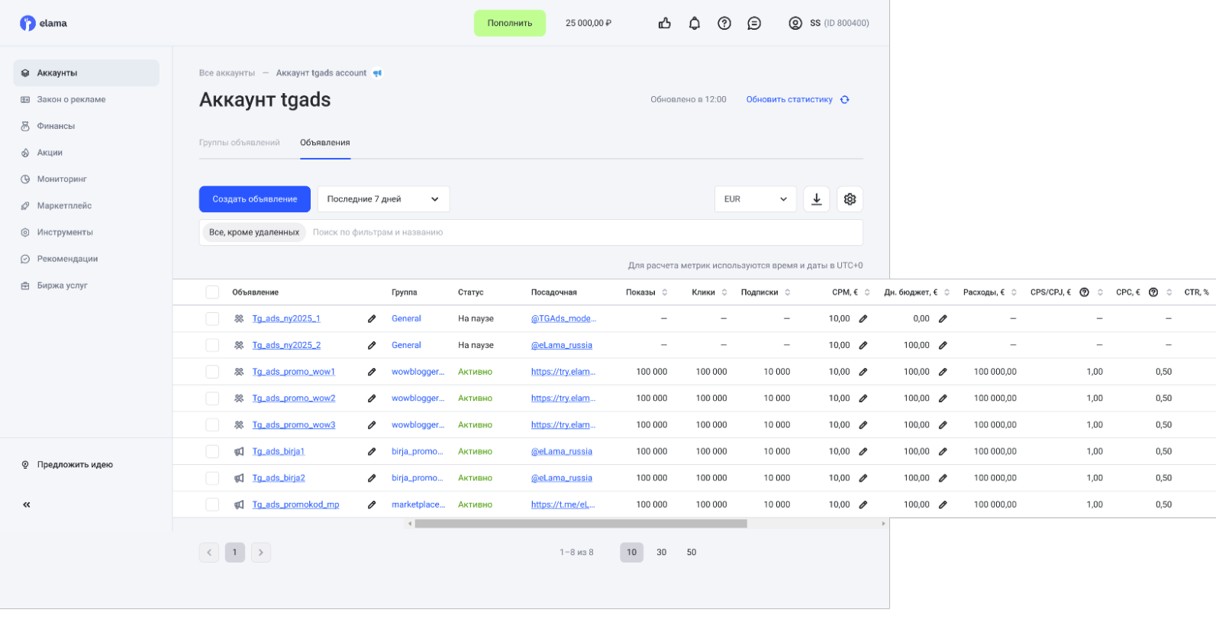Image resolution: width=1216 pixels, height=629 pixels.
Task: Open the Последние 7 дней period dropdown
Action: click(x=383, y=199)
